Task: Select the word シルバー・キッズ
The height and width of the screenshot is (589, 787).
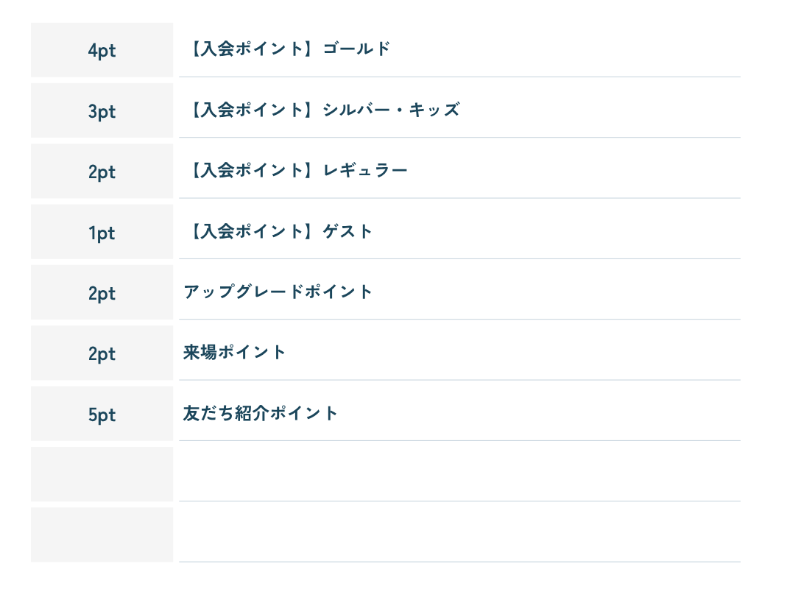Action: point(391,110)
